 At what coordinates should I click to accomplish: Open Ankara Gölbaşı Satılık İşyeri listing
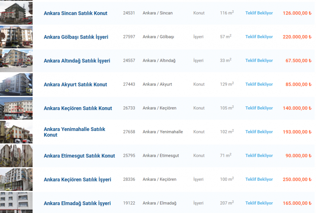pyautogui.click(x=76, y=37)
